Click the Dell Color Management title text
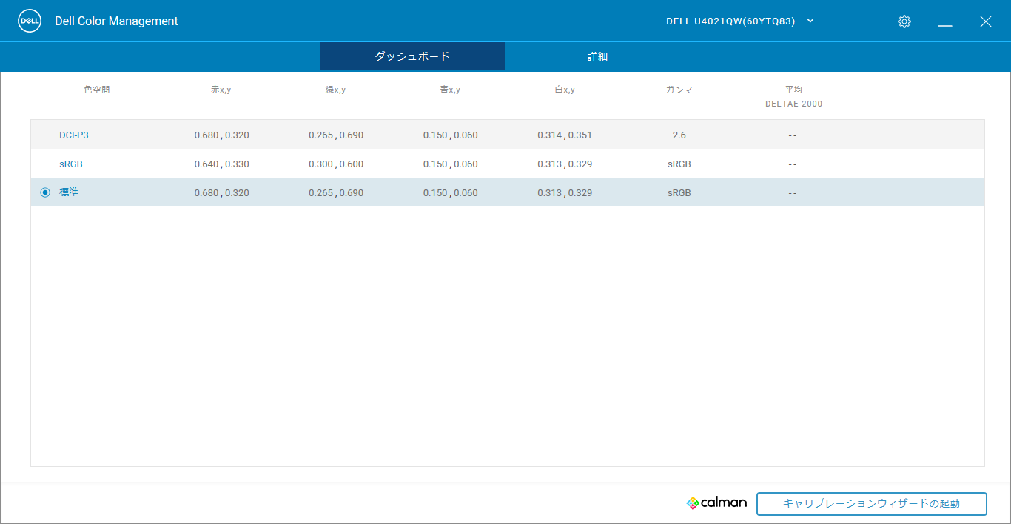The width and height of the screenshot is (1011, 524). (116, 21)
